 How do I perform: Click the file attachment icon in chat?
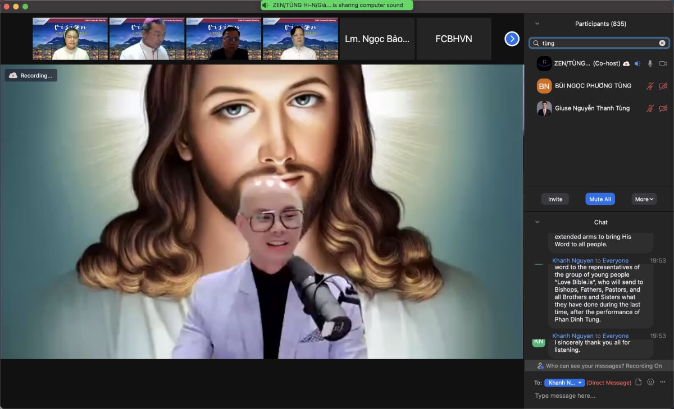point(638,382)
